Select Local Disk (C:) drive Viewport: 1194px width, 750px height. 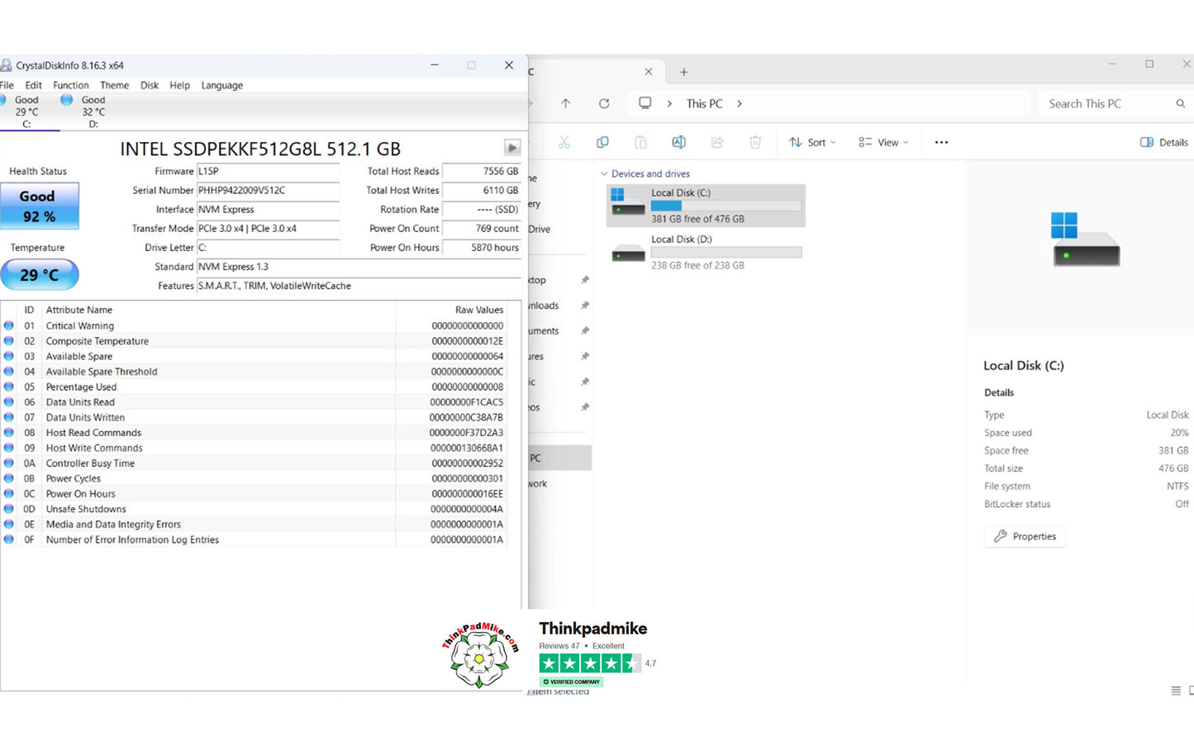click(706, 206)
